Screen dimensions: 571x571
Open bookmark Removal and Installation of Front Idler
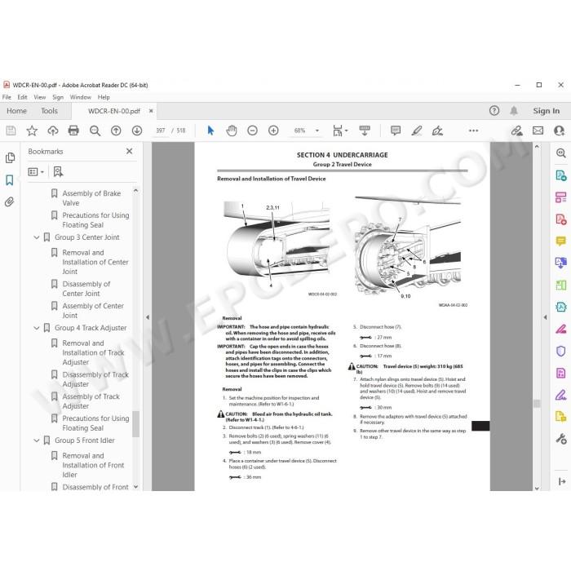pyautogui.click(x=93, y=465)
